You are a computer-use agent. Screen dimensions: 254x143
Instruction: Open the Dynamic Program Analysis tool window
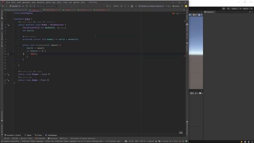tap(83, 139)
